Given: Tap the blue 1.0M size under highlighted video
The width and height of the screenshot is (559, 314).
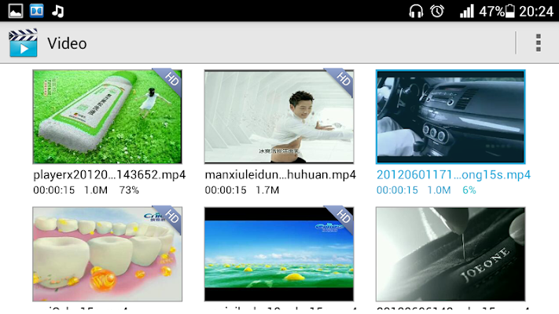Looking at the screenshot, I should pyautogui.click(x=439, y=190).
